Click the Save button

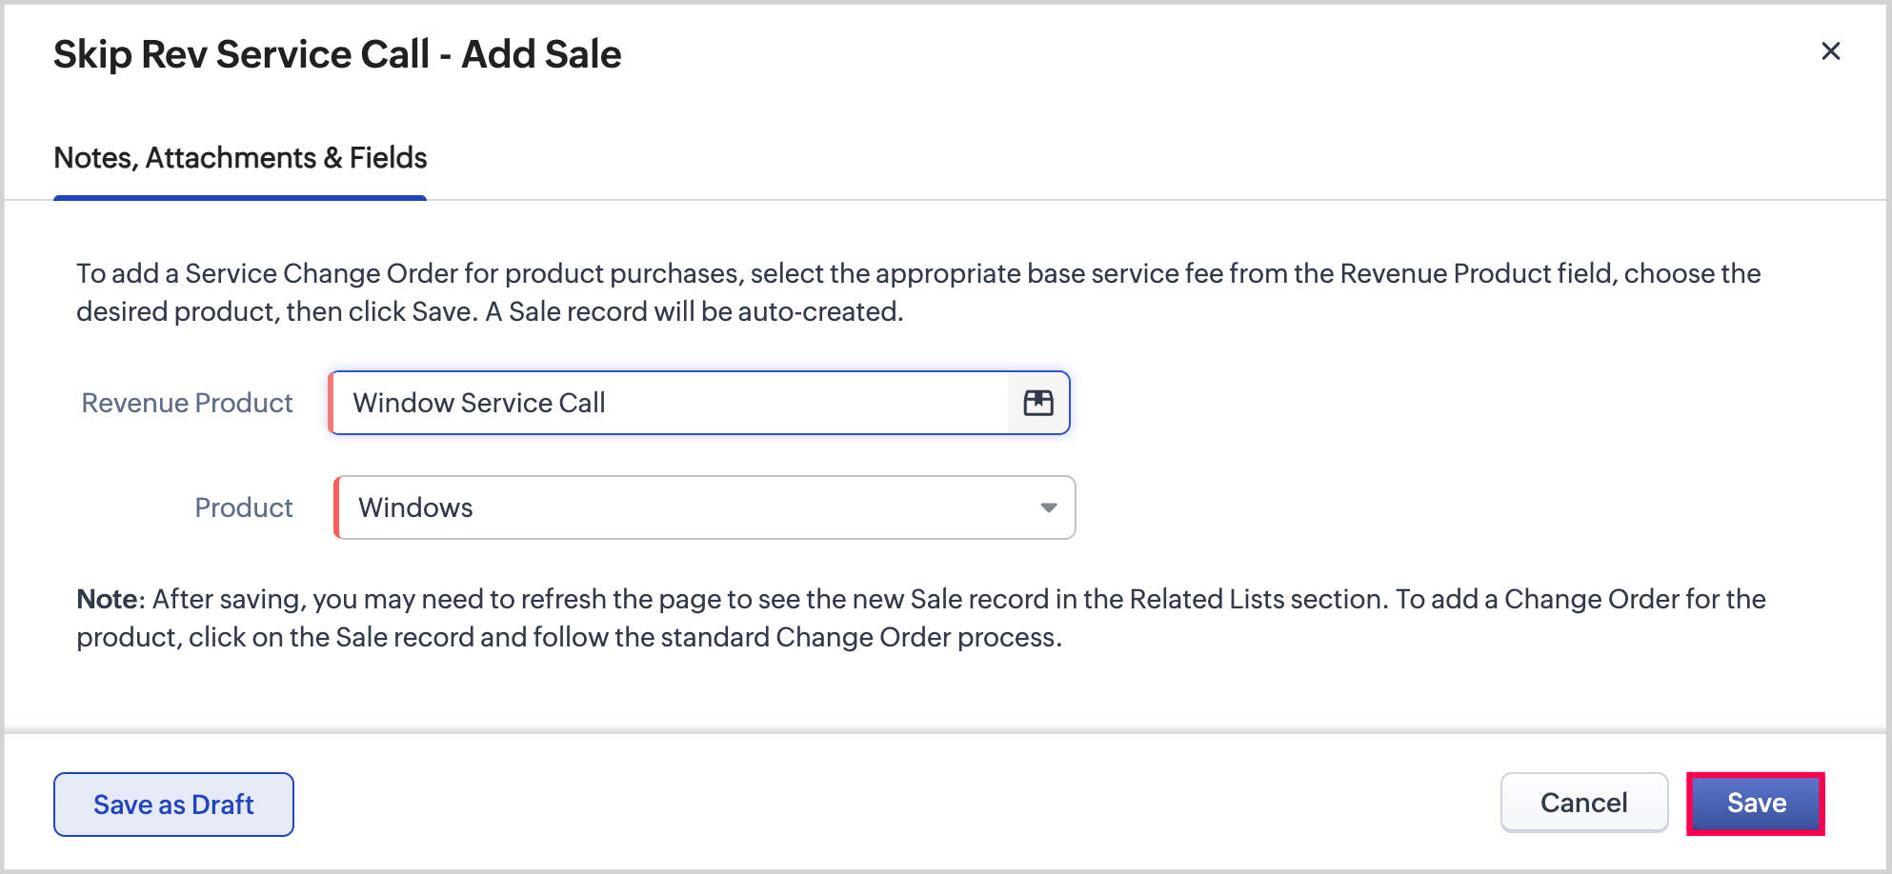click(1755, 804)
